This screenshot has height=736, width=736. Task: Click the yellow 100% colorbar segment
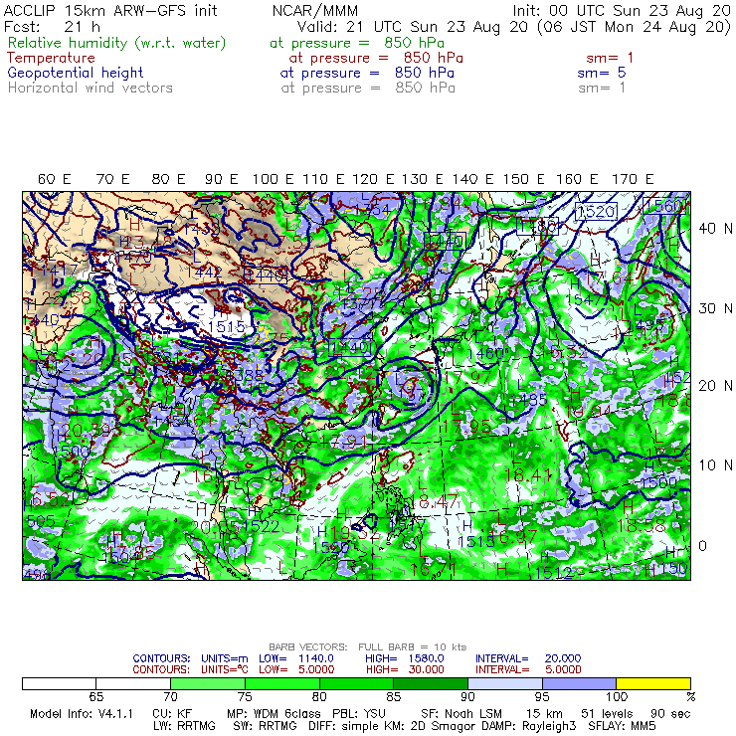click(x=653, y=683)
